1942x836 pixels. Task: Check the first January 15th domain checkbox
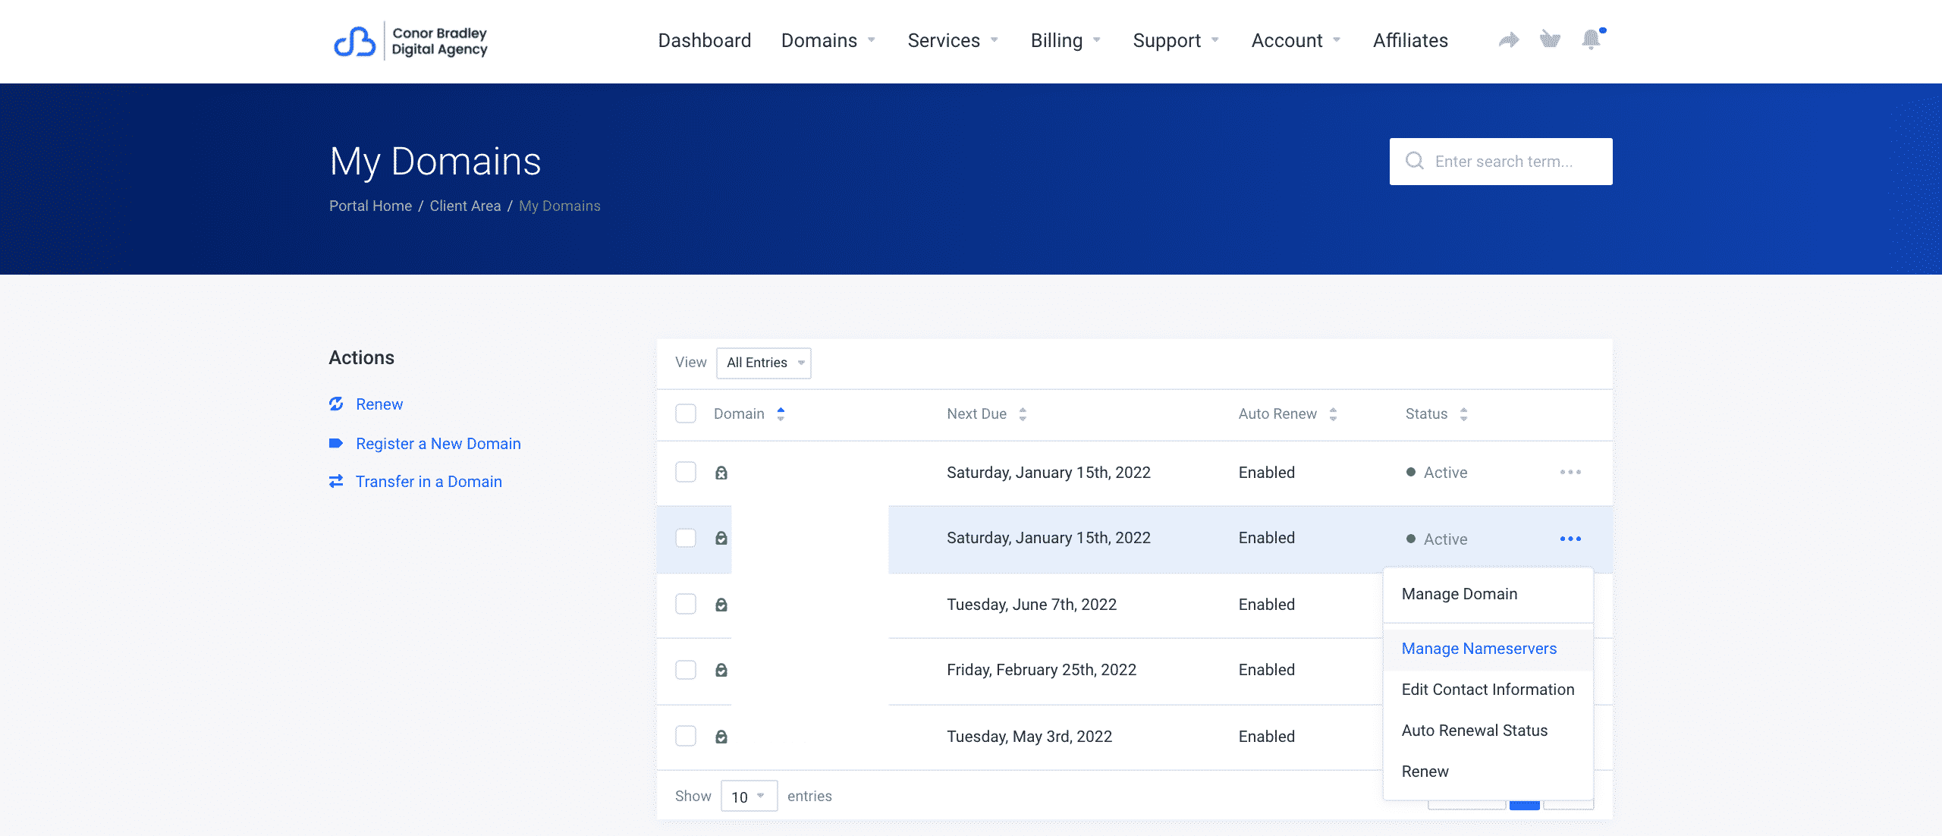tap(686, 472)
